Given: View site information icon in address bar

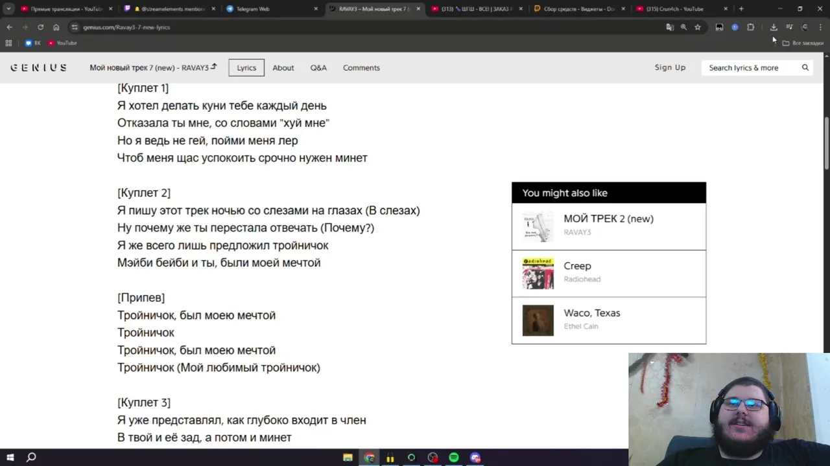Looking at the screenshot, I should pos(75,27).
